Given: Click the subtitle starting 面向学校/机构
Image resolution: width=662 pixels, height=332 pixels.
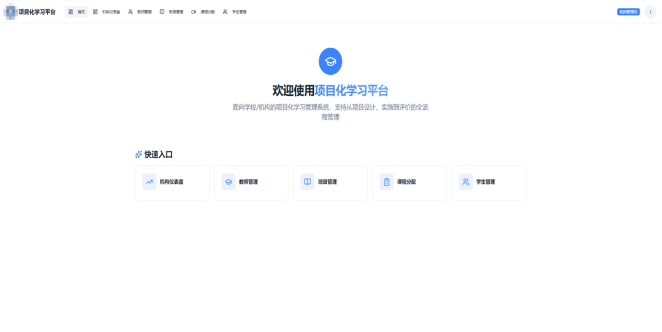Looking at the screenshot, I should point(330,112).
